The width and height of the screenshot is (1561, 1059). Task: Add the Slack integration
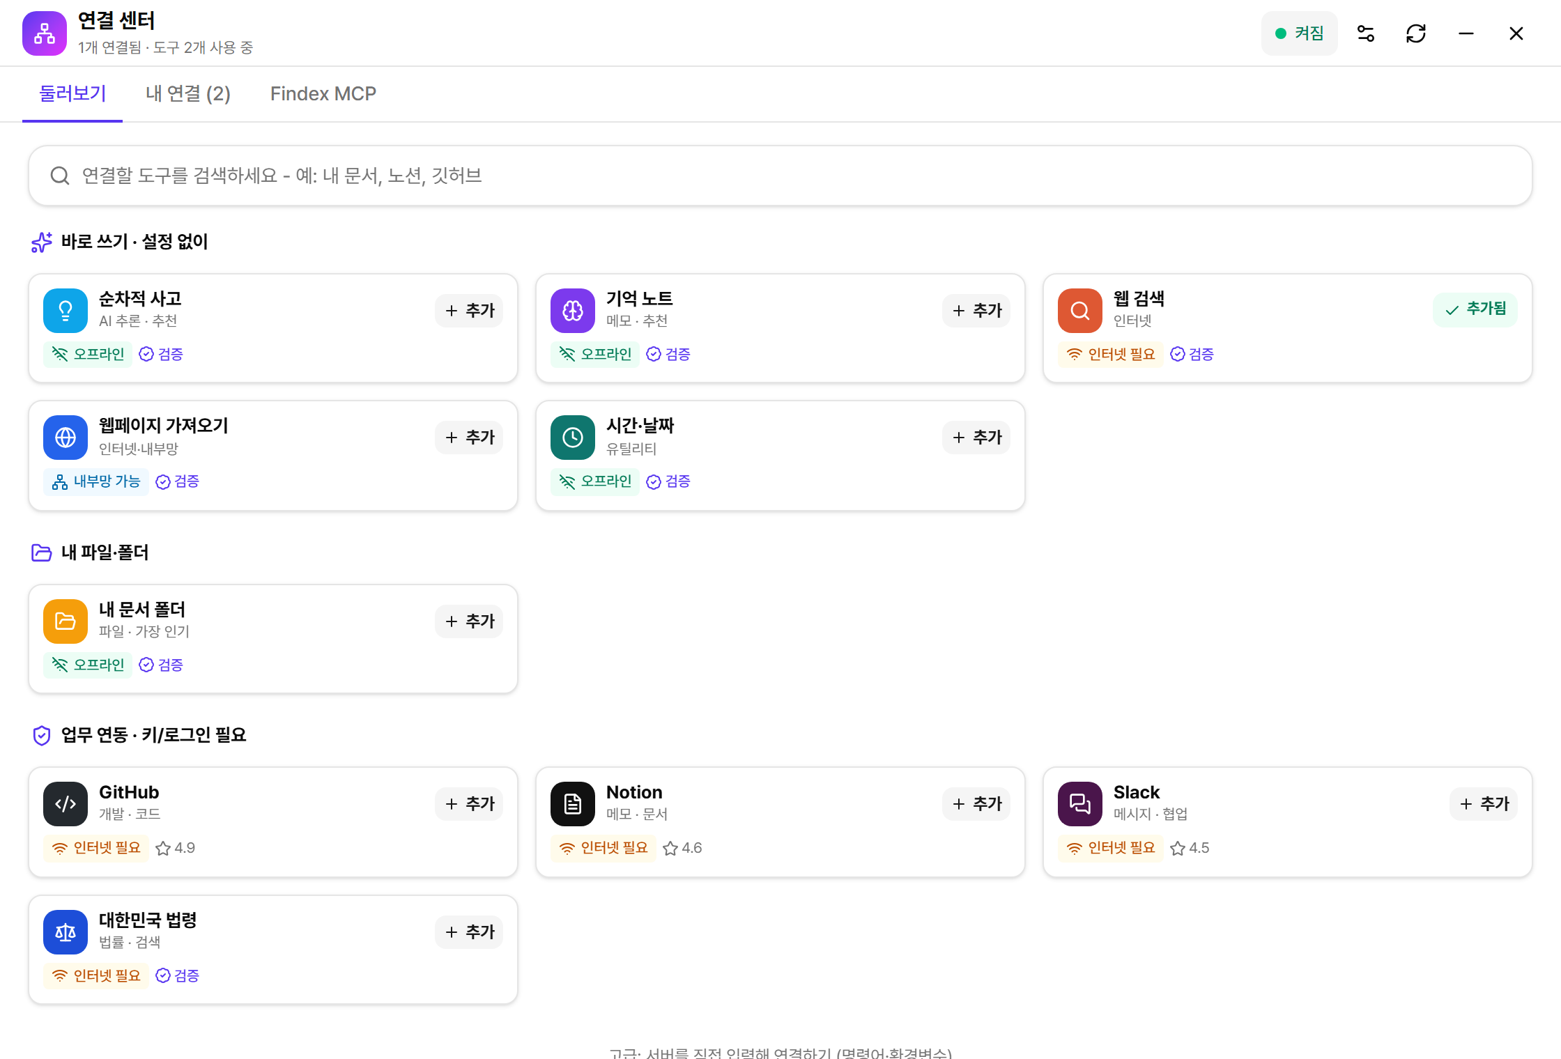click(1484, 804)
